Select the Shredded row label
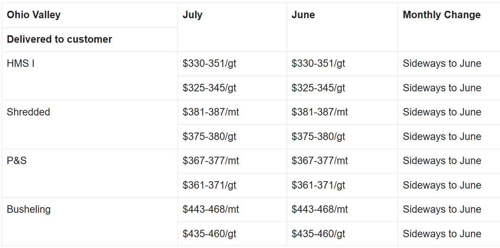The height and width of the screenshot is (248, 500). click(x=28, y=112)
